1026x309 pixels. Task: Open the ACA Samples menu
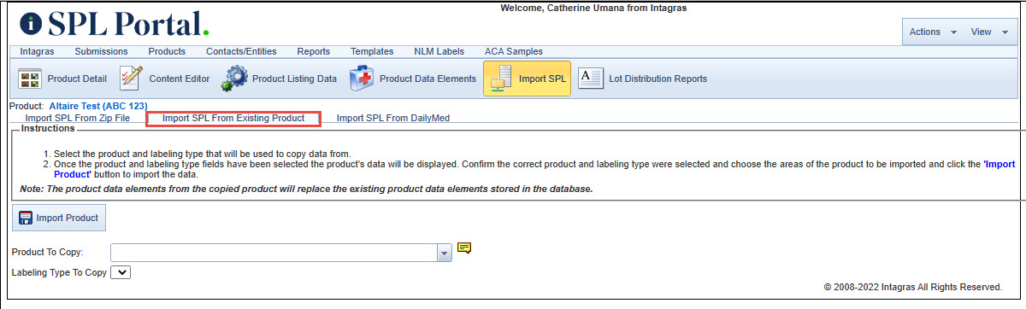(x=513, y=51)
